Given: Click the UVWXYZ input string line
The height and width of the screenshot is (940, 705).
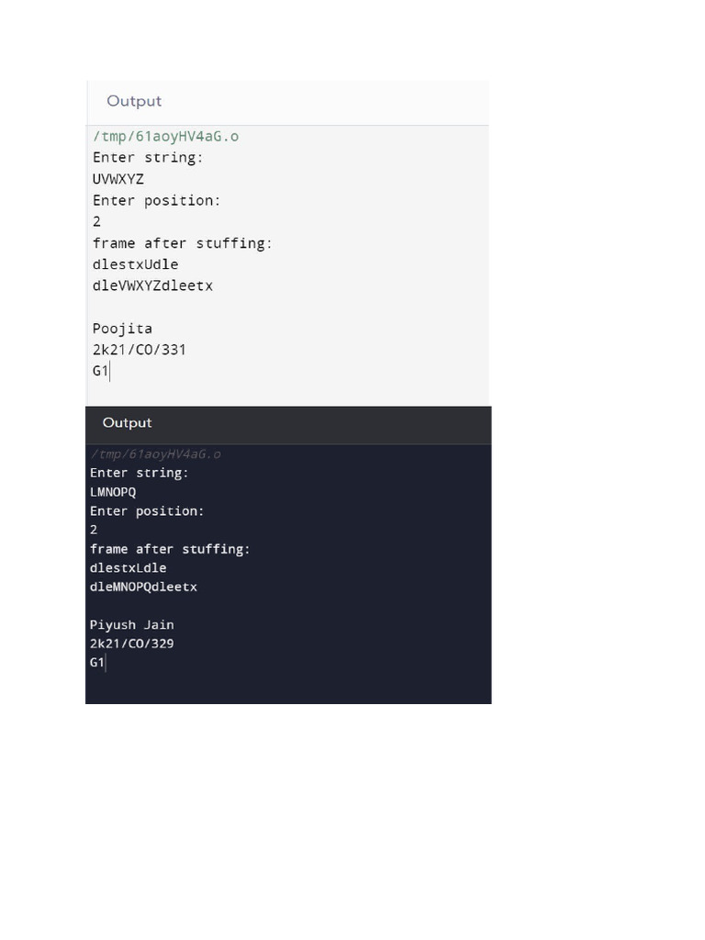Looking at the screenshot, I should [x=118, y=179].
